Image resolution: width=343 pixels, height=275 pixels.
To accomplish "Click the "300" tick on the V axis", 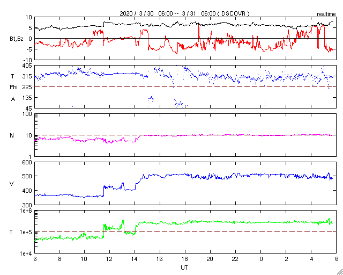I will (x=27, y=205).
